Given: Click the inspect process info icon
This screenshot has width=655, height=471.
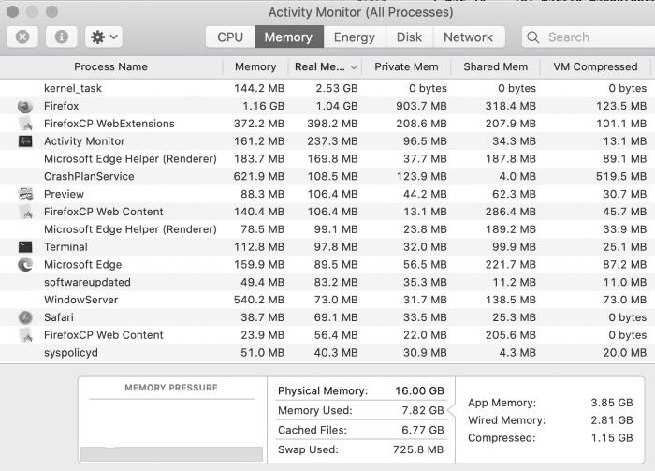Looking at the screenshot, I should point(61,37).
